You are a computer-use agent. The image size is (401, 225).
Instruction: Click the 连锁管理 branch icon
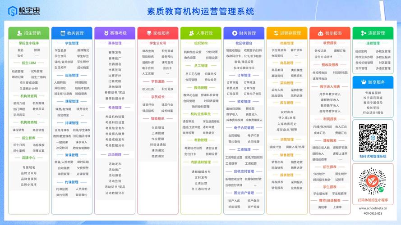pos(364,33)
